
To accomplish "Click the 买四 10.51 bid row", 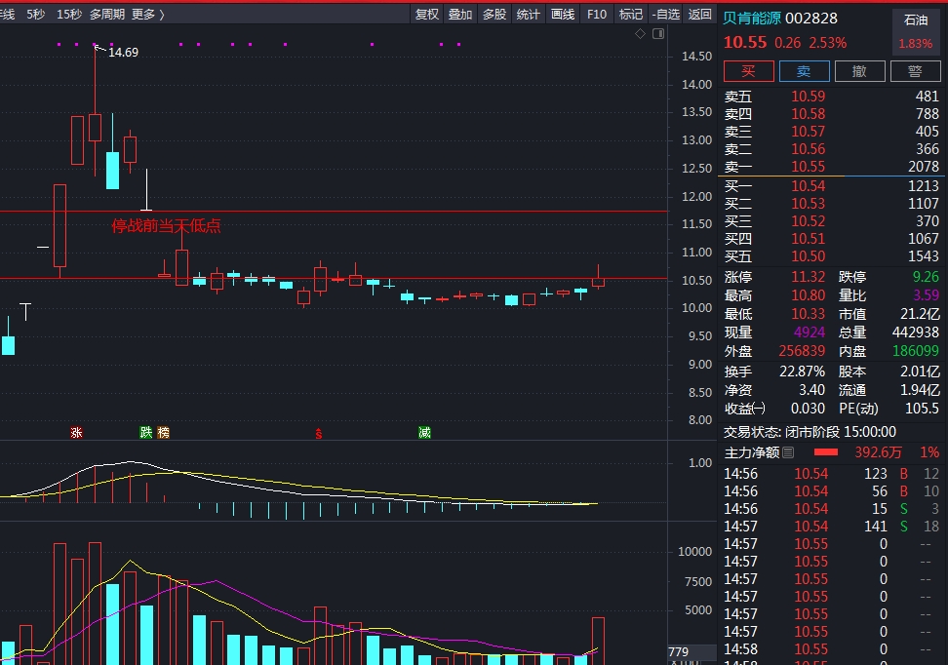I will pyautogui.click(x=831, y=238).
